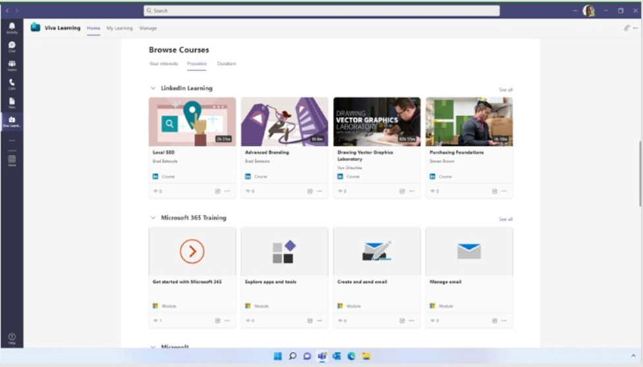Show more apps ellipsis in sidebar
This screenshot has width=643, height=367.
coord(12,141)
